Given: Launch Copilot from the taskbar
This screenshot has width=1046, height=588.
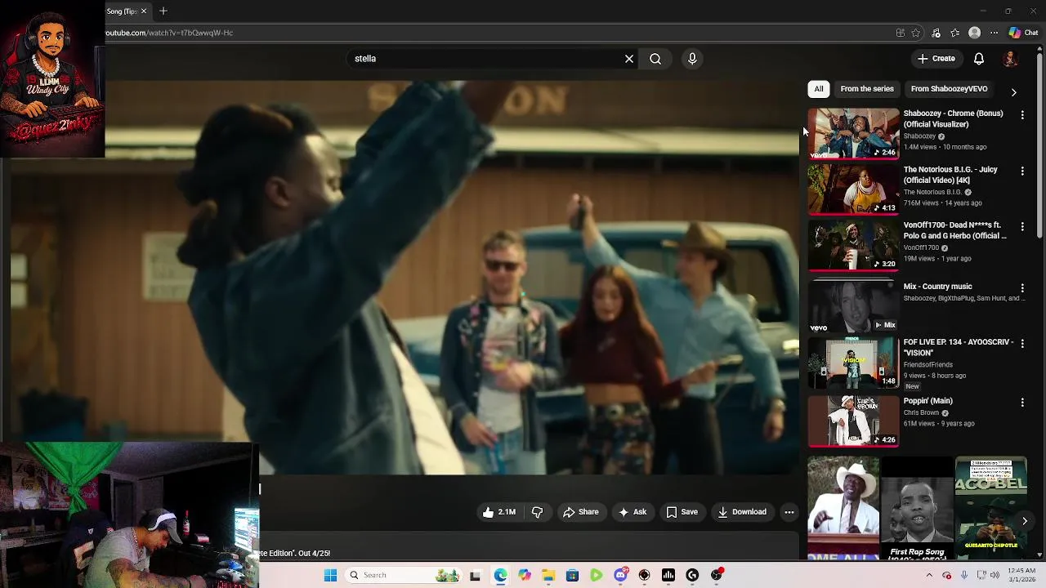Looking at the screenshot, I should coord(525,575).
